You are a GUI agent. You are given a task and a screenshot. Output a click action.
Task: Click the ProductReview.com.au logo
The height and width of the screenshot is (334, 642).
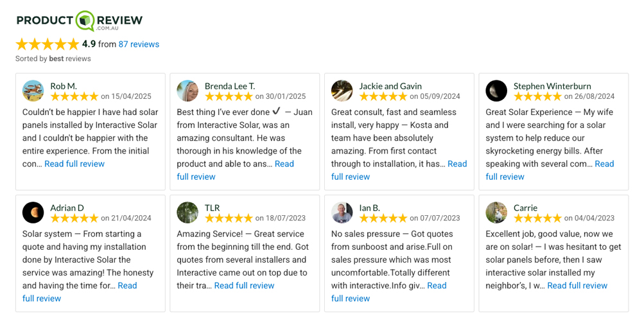click(x=80, y=21)
